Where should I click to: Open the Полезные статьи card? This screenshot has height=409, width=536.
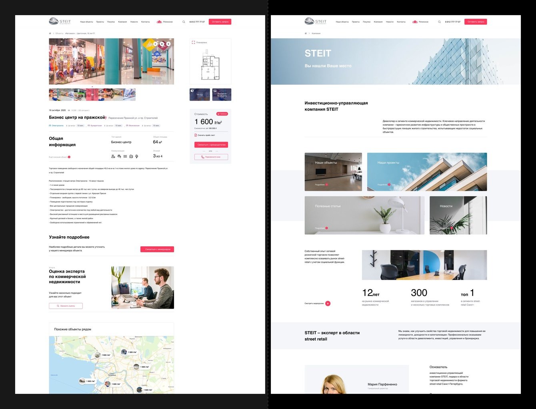click(364, 215)
